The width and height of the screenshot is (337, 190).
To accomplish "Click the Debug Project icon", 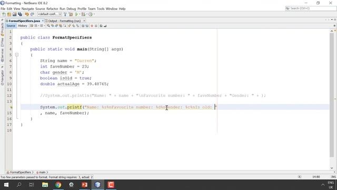I will pyautogui.click(x=83, y=14).
